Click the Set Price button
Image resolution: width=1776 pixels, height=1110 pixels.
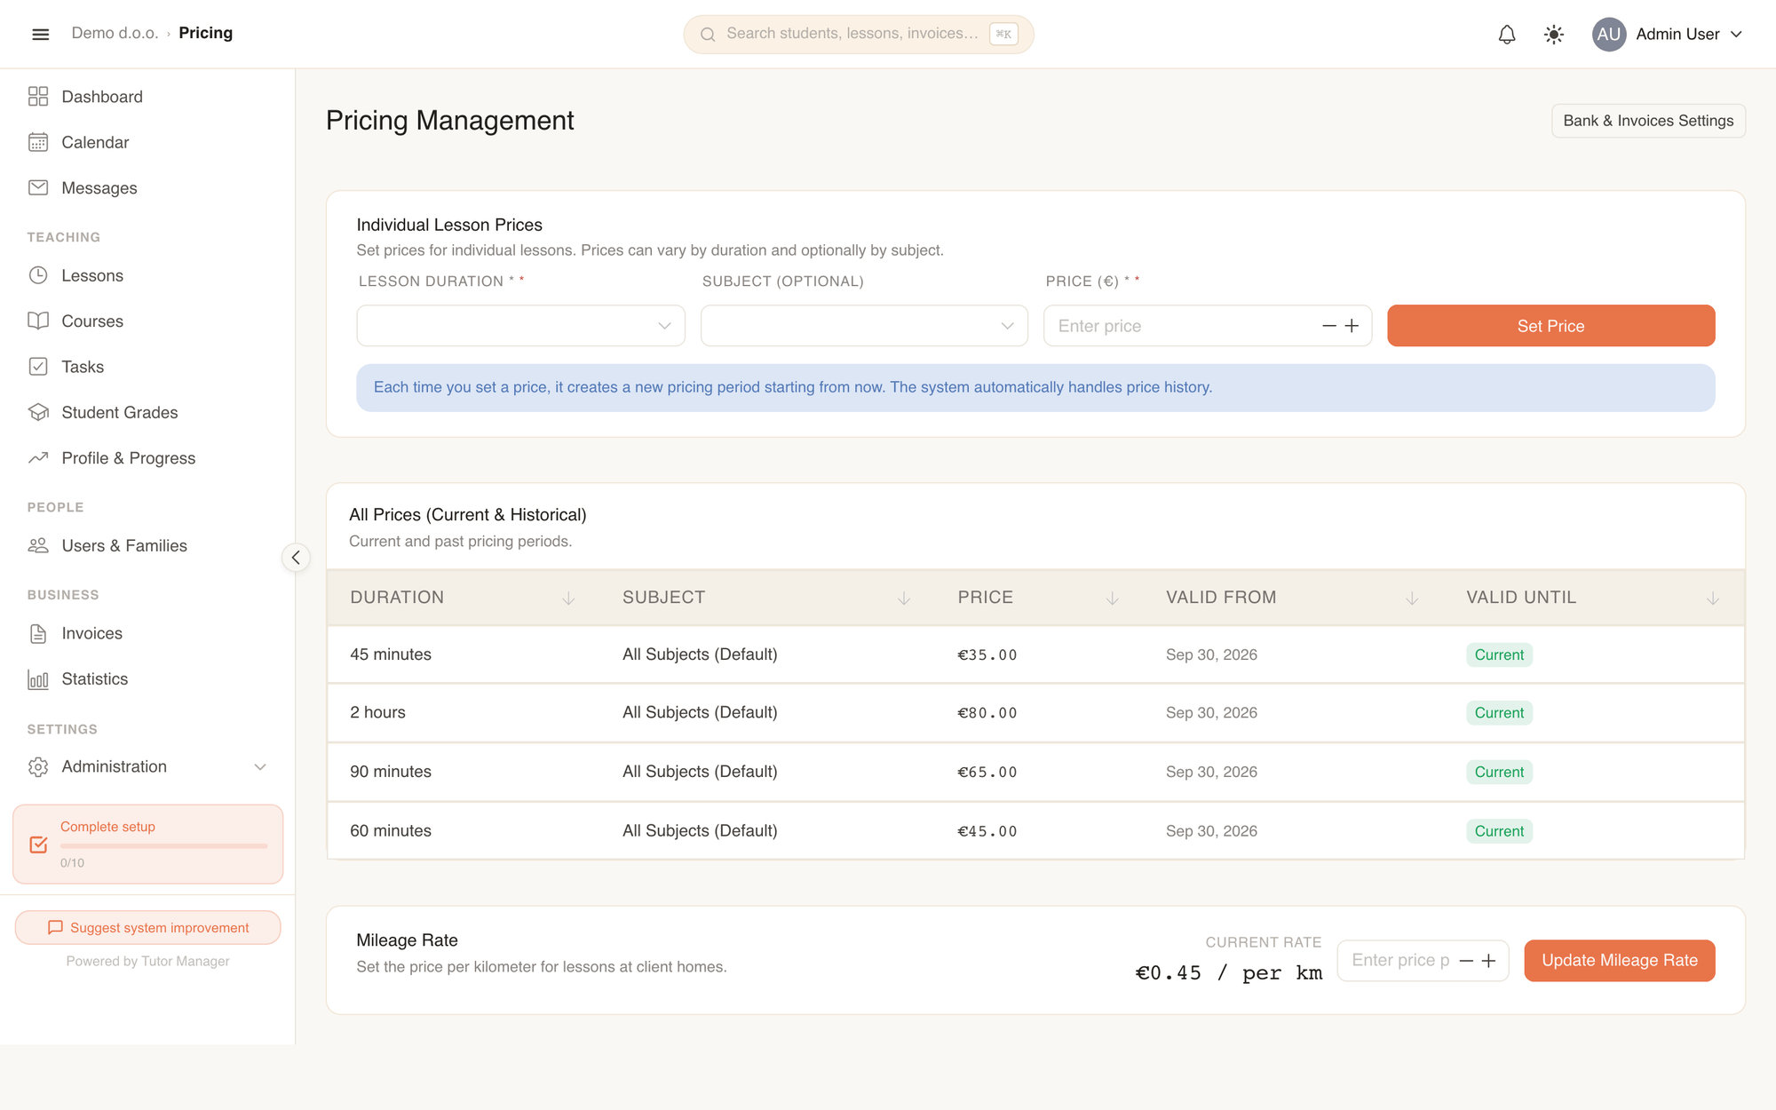click(1550, 326)
